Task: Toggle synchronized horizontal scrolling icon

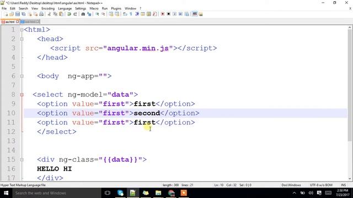Action: pyautogui.click(x=117, y=14)
